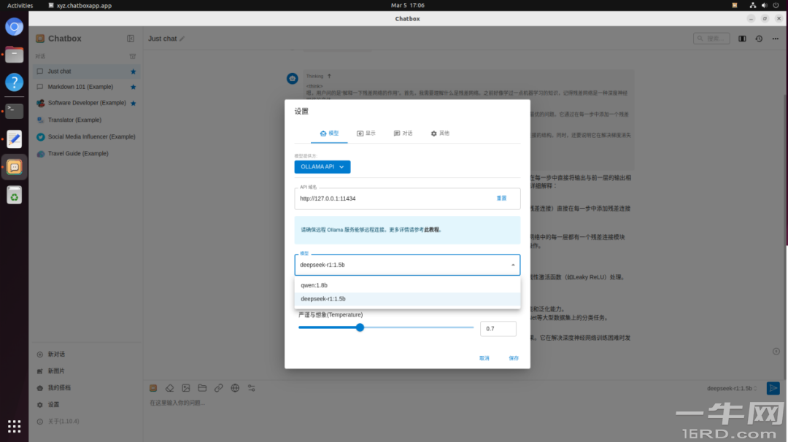The image size is (788, 442).
Task: Click the archive conversations icon beside 对话
Action: click(133, 56)
